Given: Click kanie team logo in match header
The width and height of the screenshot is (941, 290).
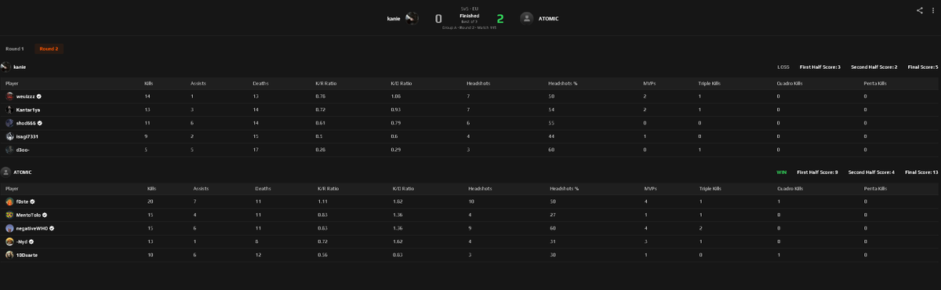Looking at the screenshot, I should click(412, 18).
